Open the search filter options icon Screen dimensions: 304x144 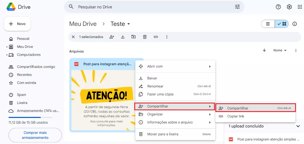tap(237, 7)
